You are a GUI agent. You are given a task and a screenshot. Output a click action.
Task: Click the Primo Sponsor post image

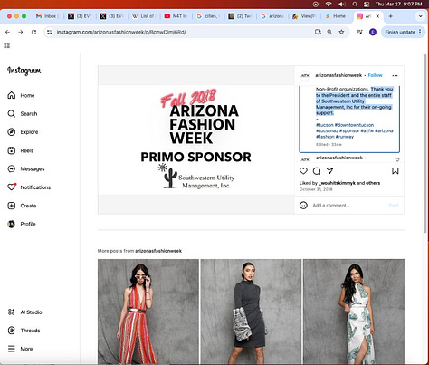tap(196, 139)
